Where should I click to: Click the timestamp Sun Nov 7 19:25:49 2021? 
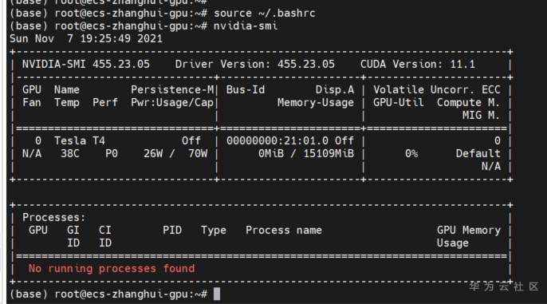(86, 38)
